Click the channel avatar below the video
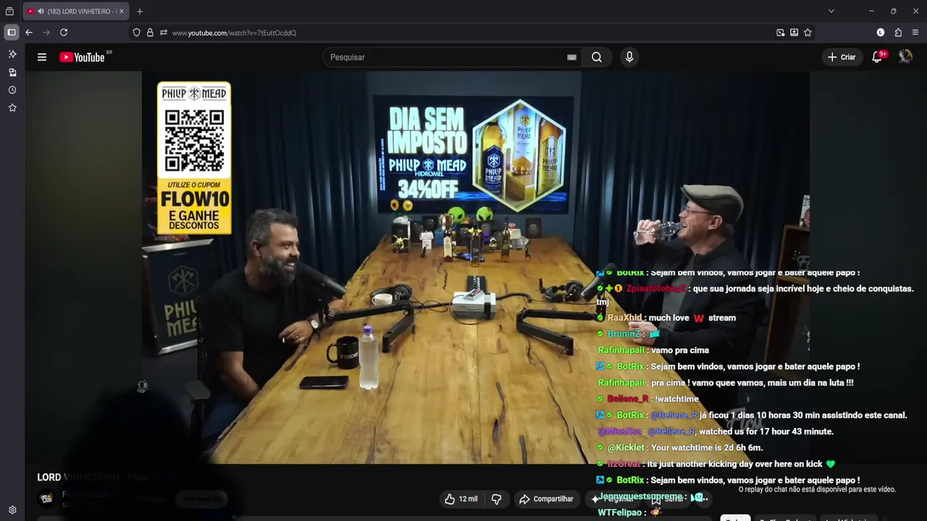The height and width of the screenshot is (521, 927). pyautogui.click(x=46, y=498)
